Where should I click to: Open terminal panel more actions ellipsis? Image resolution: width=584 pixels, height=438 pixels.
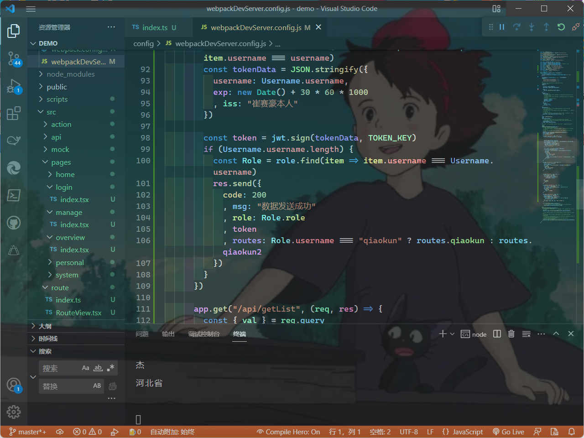click(541, 334)
